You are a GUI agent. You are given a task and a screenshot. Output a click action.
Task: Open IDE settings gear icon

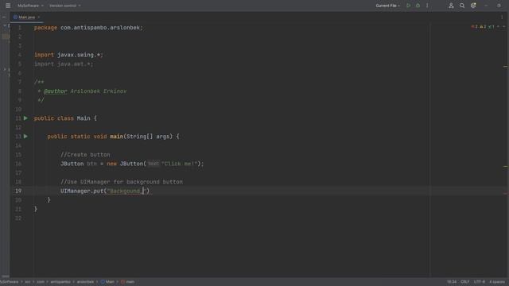473,6
